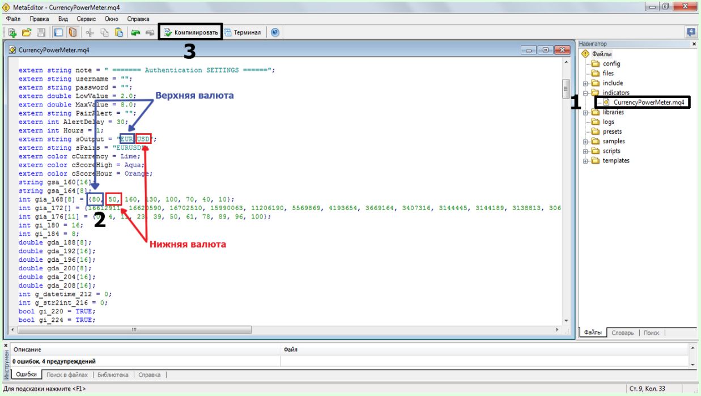Open the Файл menu
The image size is (701, 396).
point(13,19)
